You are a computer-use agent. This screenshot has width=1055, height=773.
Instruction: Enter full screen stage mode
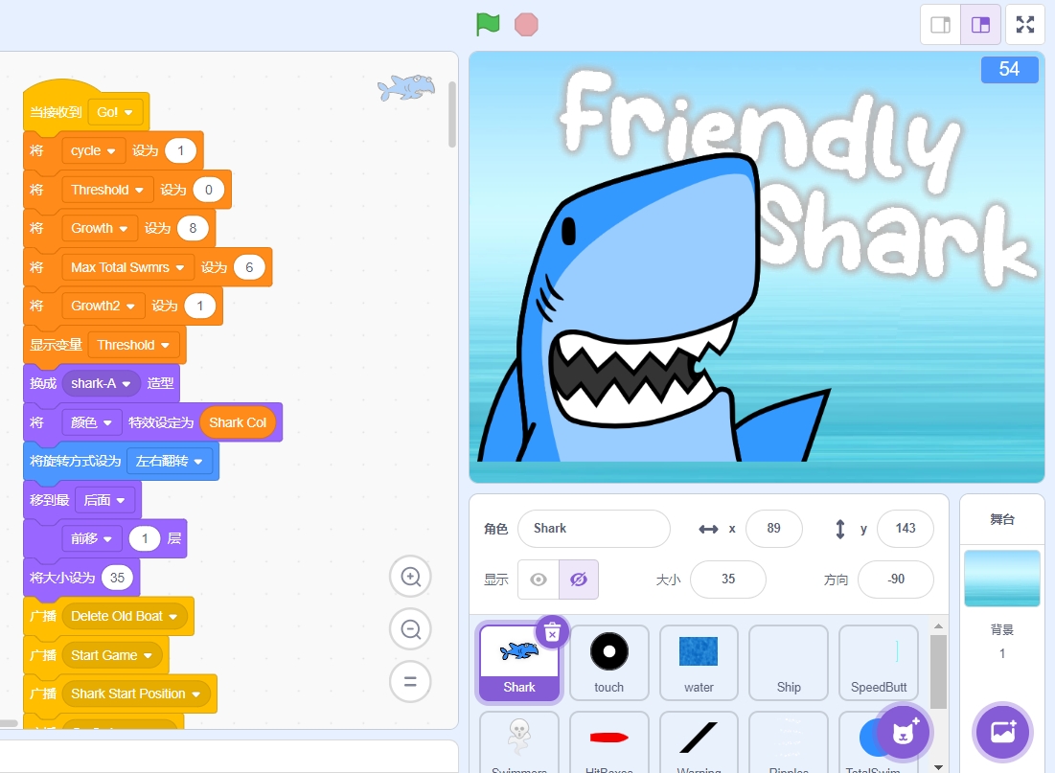click(1025, 25)
